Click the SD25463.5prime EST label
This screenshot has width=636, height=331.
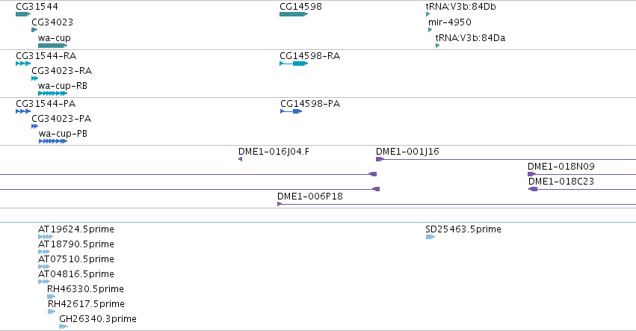tap(463, 229)
